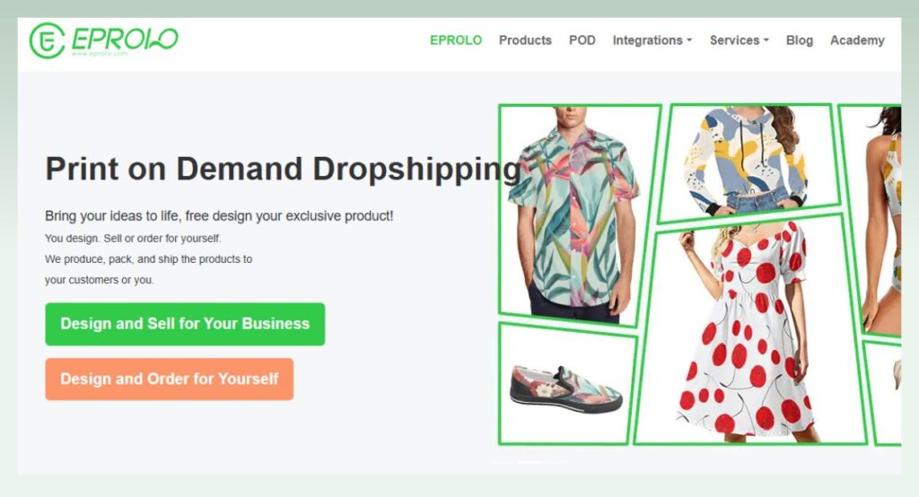Image resolution: width=919 pixels, height=497 pixels.
Task: Go to the Products page
Action: pos(525,40)
